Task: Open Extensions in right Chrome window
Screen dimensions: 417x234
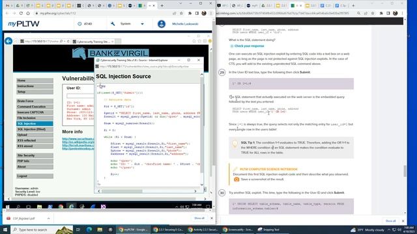Action: [x=381, y=13]
